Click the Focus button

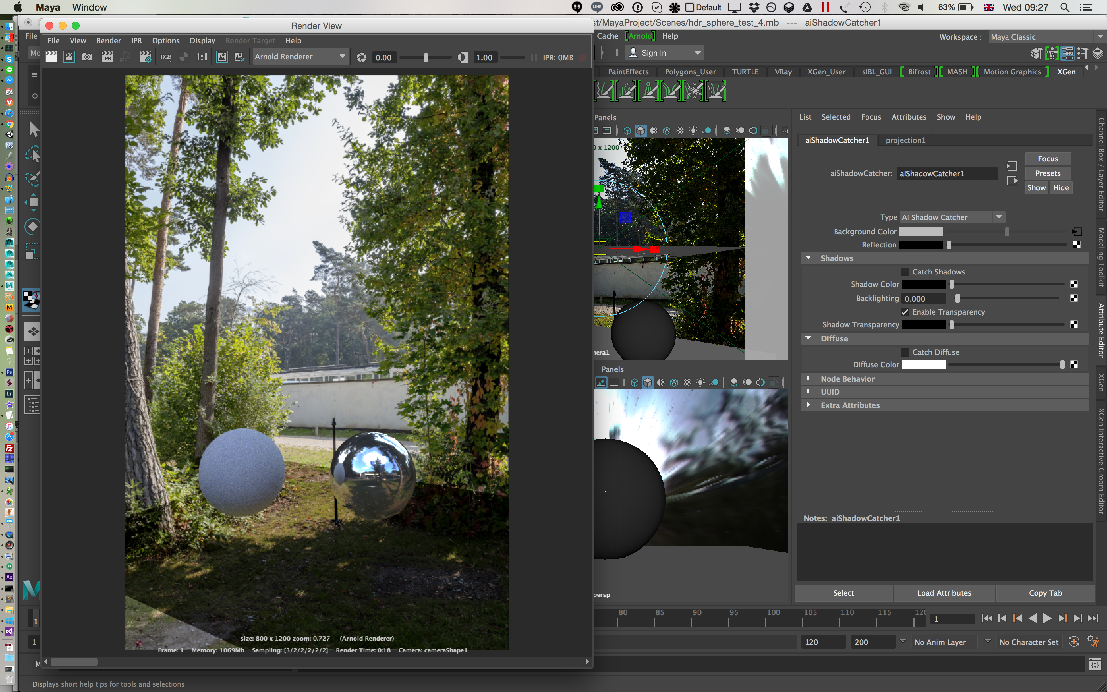(1048, 159)
